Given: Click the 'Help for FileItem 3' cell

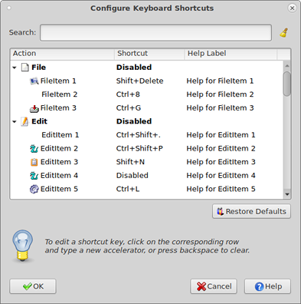Looking at the screenshot, I should click(220, 108).
